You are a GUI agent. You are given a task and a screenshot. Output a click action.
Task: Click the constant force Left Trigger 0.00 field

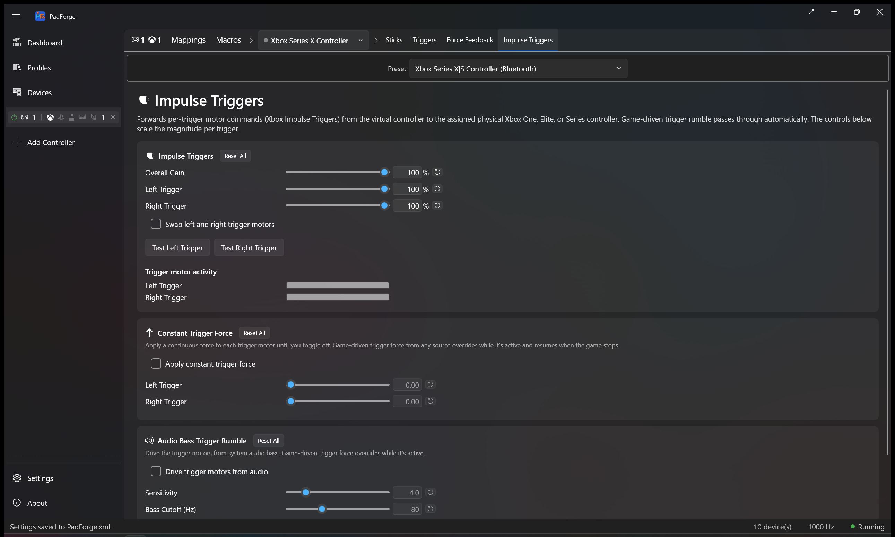[407, 385]
